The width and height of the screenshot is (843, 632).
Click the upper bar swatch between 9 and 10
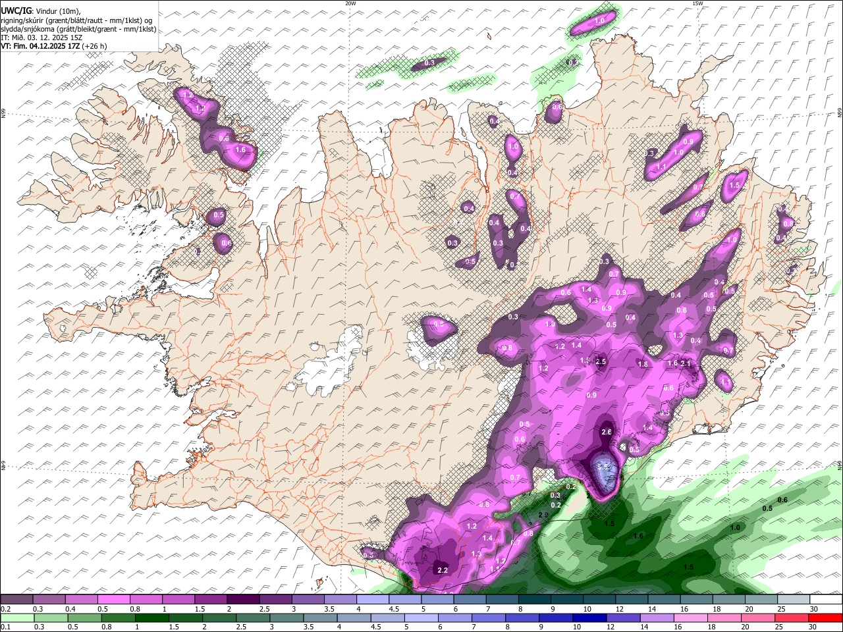[566, 599]
